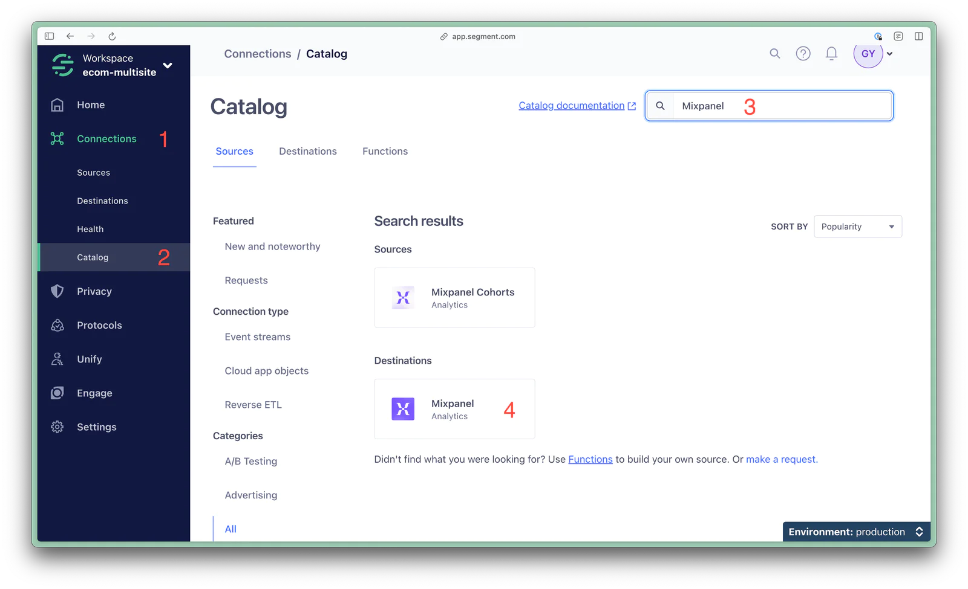Open Privacy from the sidebar shield icon
968x589 pixels.
coord(57,291)
